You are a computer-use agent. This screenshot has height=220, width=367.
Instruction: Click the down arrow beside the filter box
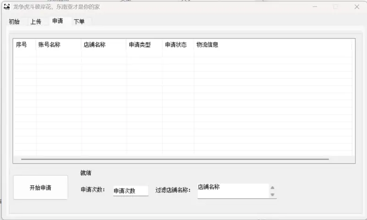[272, 195]
